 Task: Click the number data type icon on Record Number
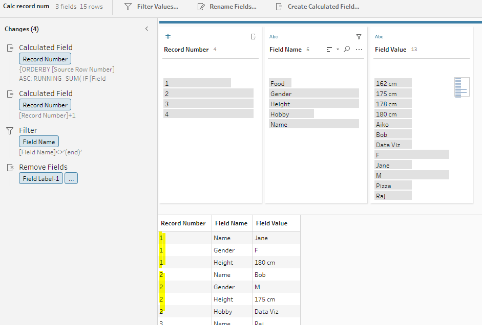tap(167, 37)
